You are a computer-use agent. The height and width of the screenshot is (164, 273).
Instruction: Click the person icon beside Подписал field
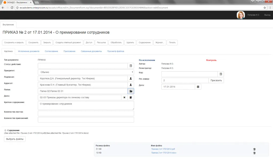click(x=131, y=78)
